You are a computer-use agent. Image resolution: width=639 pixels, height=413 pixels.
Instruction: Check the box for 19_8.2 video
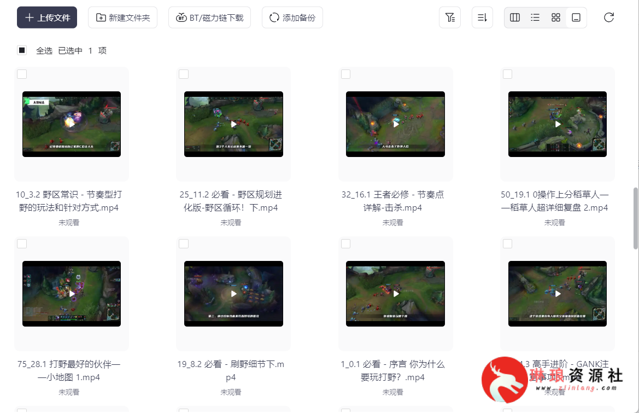[x=184, y=243]
